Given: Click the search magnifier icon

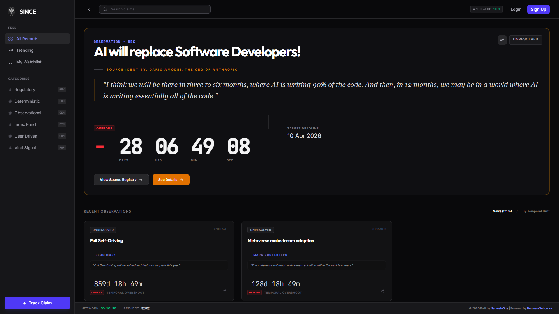Looking at the screenshot, I should [105, 9].
